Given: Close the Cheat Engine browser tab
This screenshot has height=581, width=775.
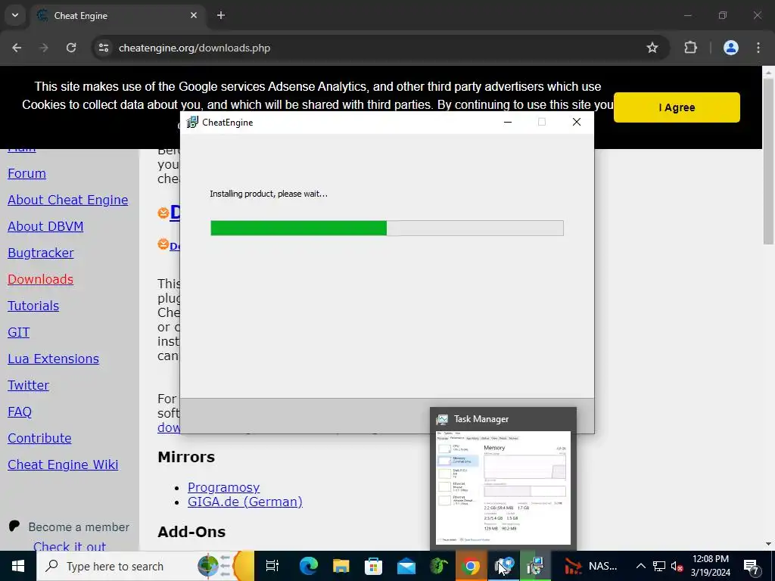Looking at the screenshot, I should [x=194, y=15].
